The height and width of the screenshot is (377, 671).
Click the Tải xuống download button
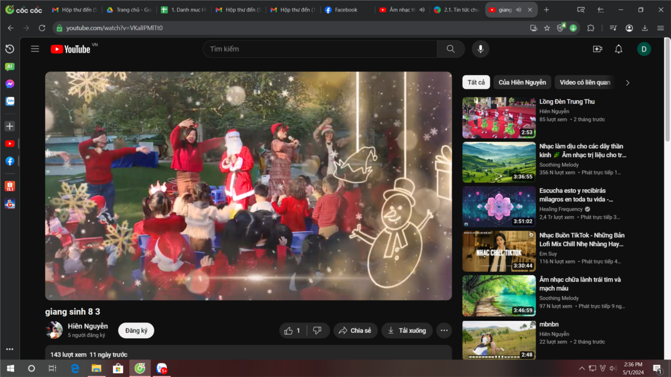[406, 331]
